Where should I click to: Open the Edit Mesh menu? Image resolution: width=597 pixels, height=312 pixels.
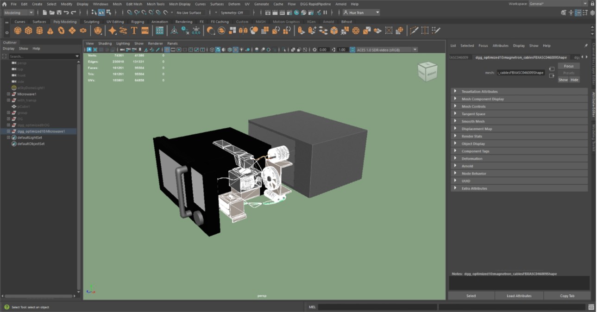pyautogui.click(x=134, y=4)
